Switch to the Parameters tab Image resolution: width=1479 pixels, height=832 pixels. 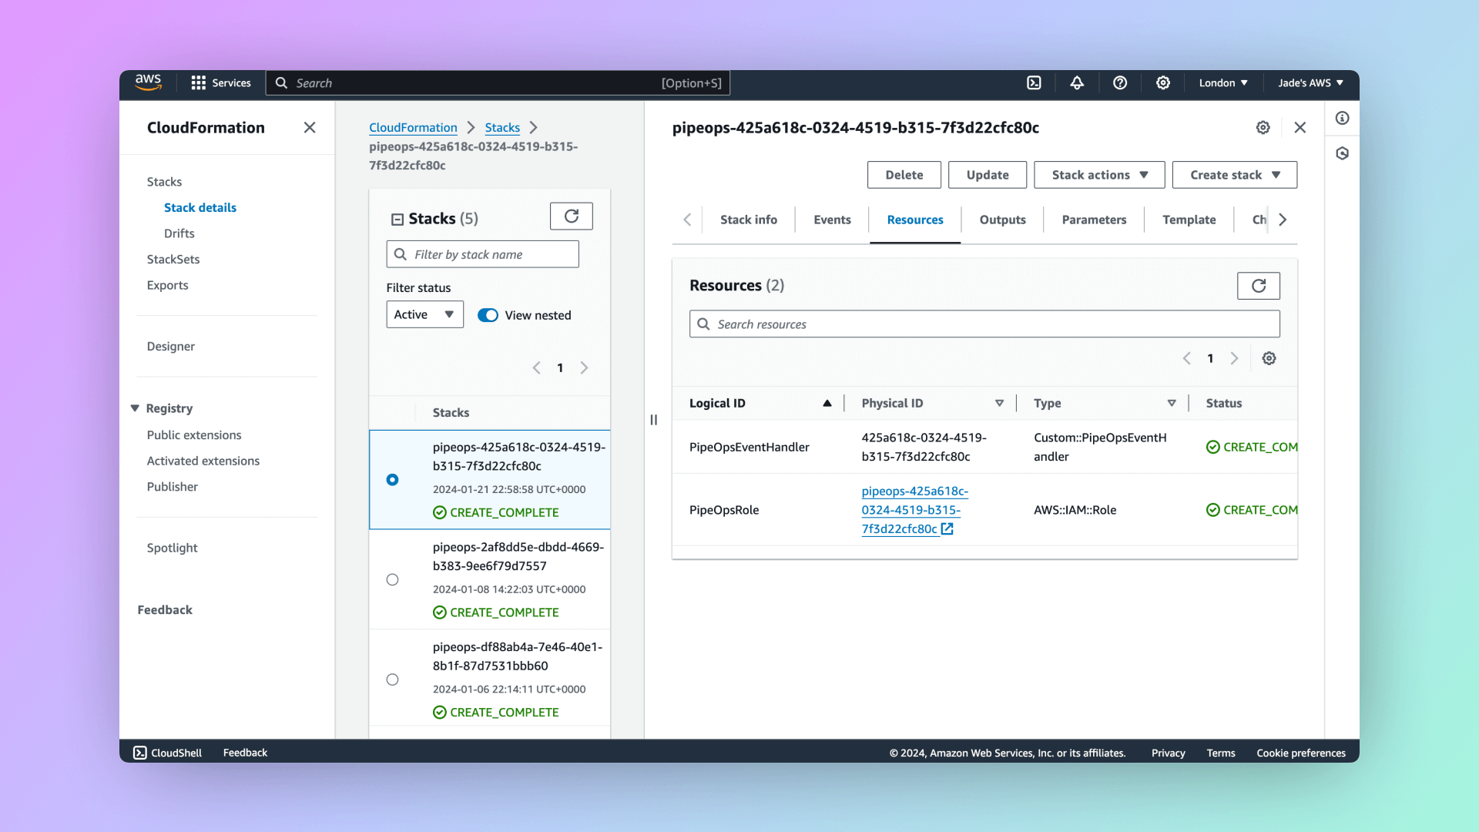tap(1094, 220)
